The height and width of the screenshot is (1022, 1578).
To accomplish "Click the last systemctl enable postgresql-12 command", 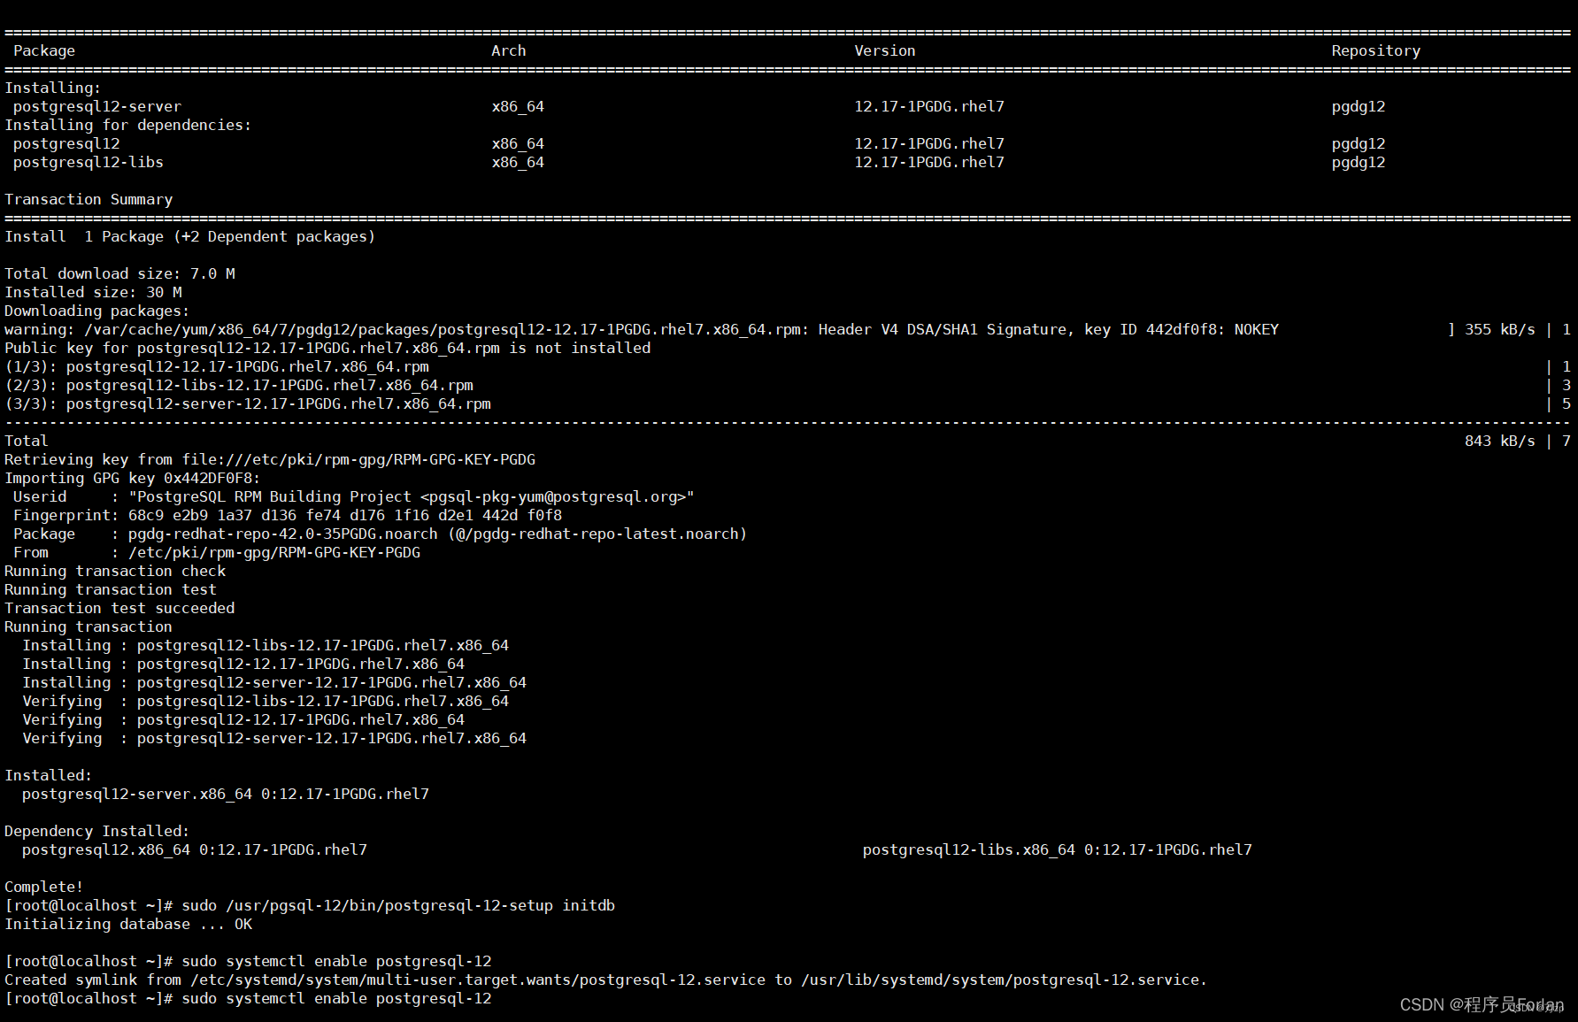I will point(336,998).
